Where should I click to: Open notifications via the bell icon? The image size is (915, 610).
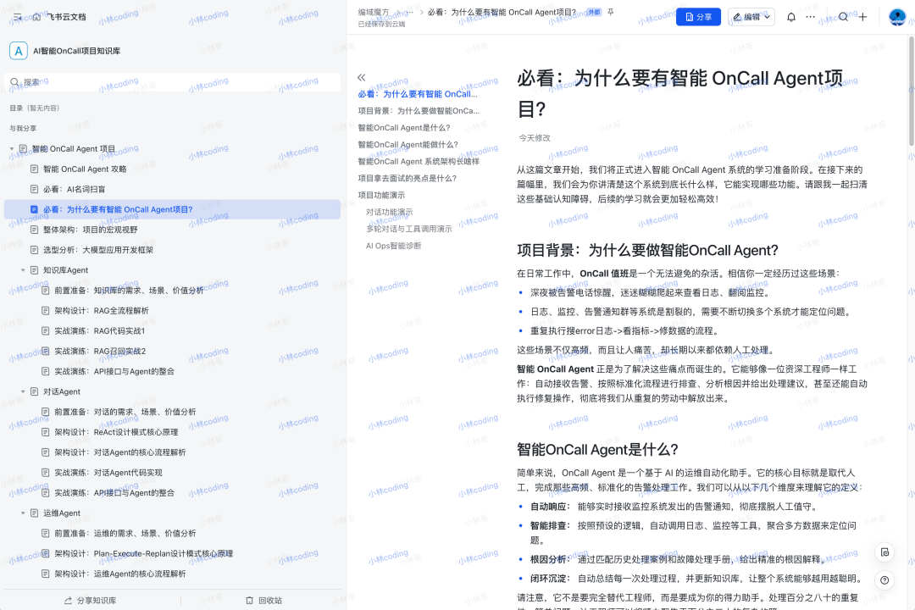(x=791, y=17)
